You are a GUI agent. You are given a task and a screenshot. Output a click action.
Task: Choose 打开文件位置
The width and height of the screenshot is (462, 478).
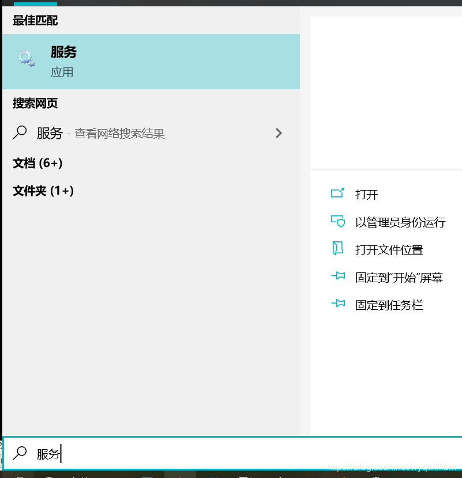pos(389,250)
